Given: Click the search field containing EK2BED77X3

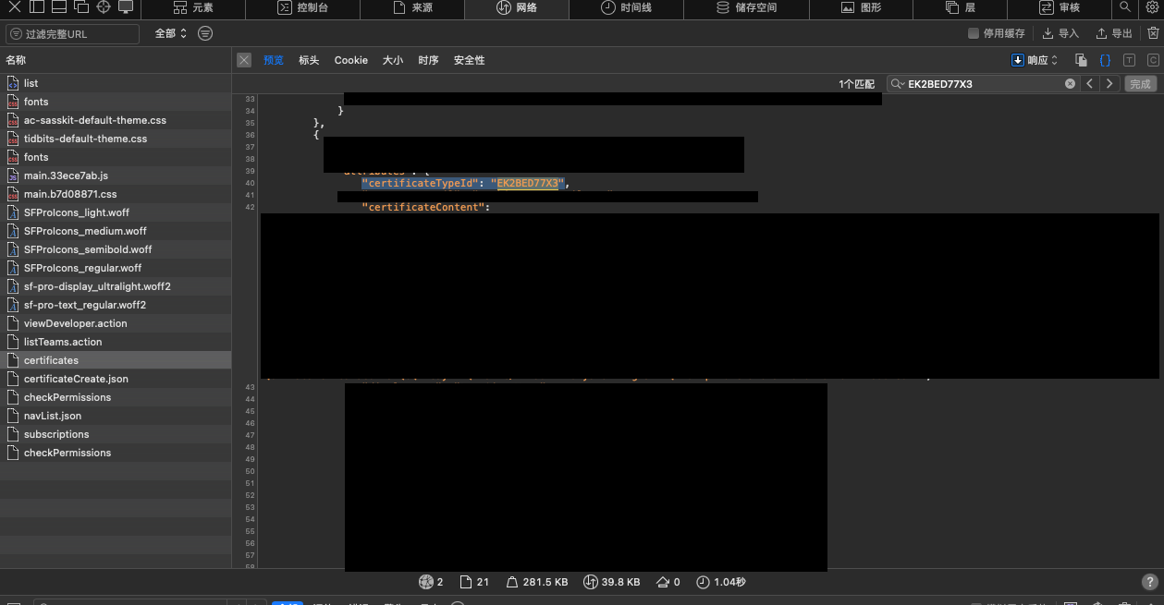Looking at the screenshot, I should coord(984,83).
